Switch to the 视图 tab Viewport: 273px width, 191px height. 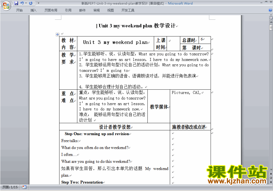click(x=110, y=10)
